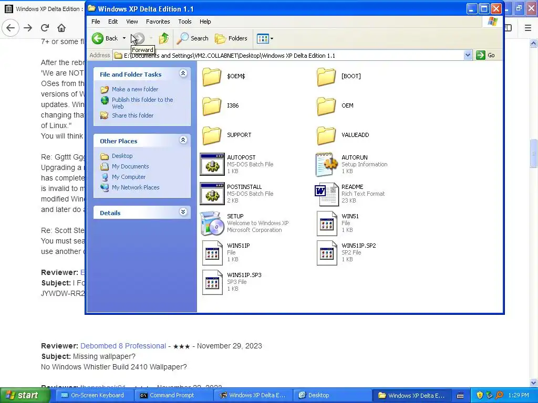Collapse the File and Folder Tasks panel
Viewport: 538px width, 403px height.
[x=183, y=73]
